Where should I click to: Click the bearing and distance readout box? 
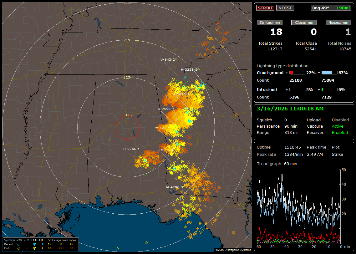331,8
